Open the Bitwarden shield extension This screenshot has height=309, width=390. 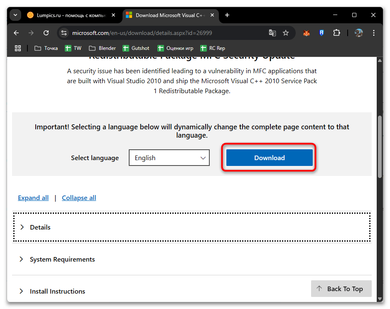(321, 33)
